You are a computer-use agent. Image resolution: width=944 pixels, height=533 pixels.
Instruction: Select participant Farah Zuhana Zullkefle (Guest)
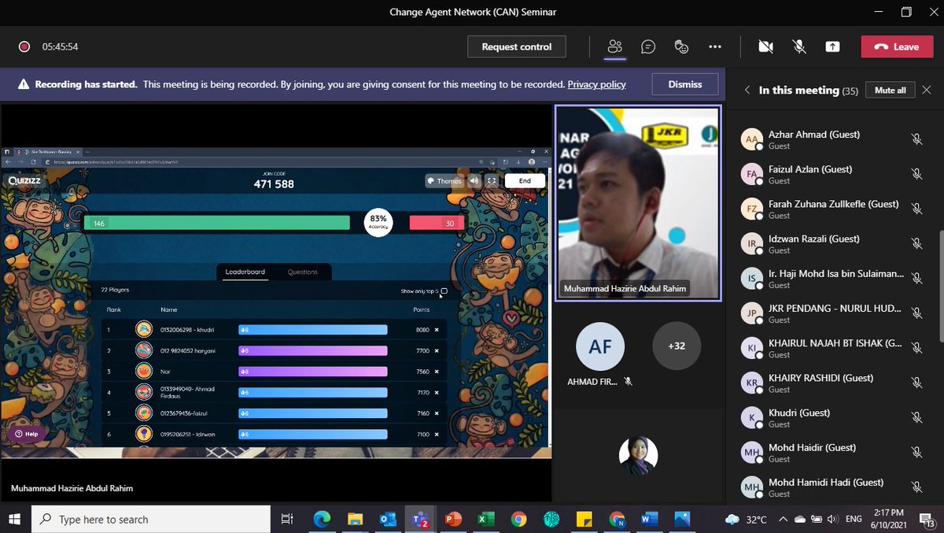pos(834,209)
